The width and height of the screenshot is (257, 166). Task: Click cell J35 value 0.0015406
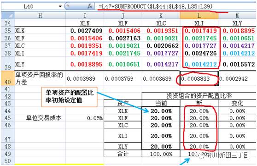click(x=124, y=31)
